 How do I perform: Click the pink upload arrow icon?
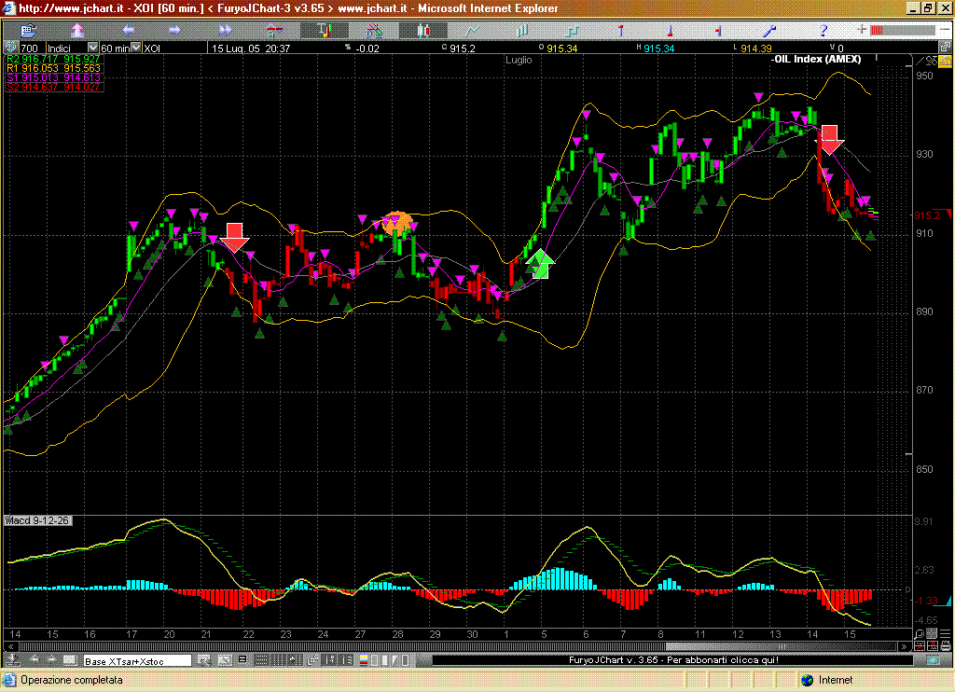(77, 31)
